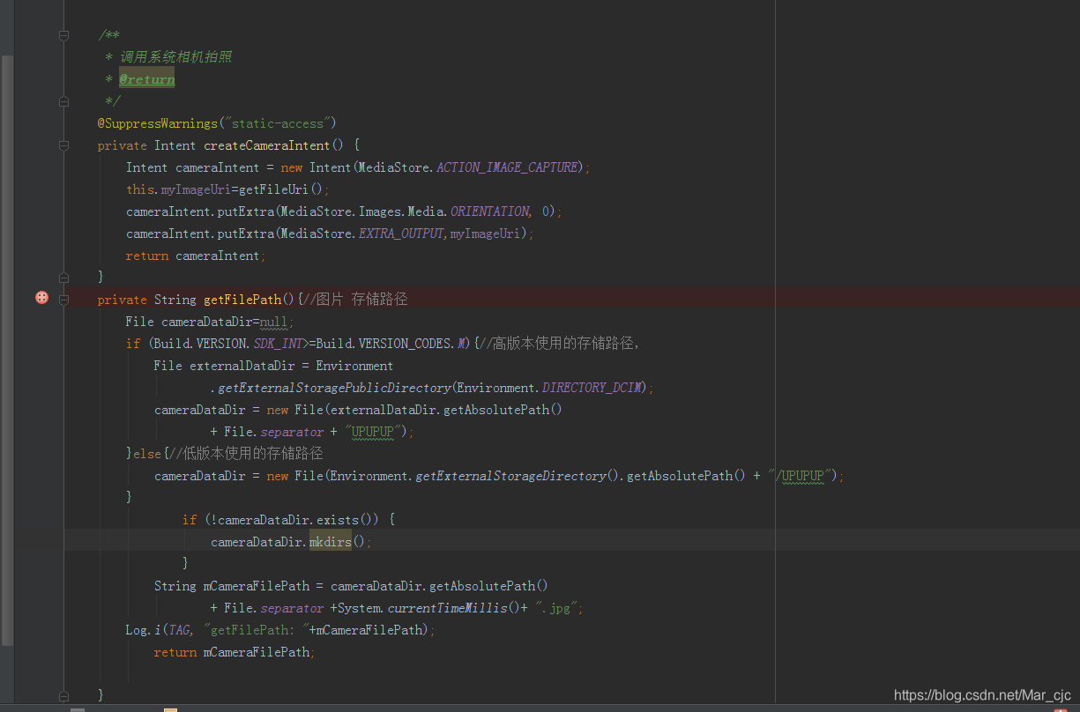Click the 'return cameraIntent' statement
Screen dimensions: 1080x712
click(x=195, y=256)
